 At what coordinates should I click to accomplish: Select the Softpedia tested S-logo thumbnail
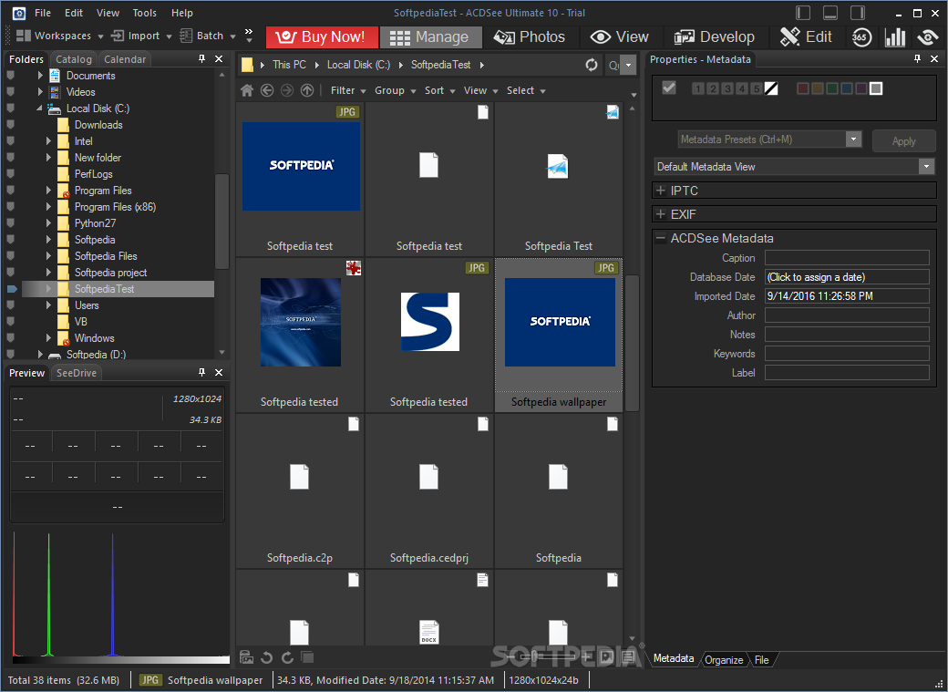tap(429, 322)
